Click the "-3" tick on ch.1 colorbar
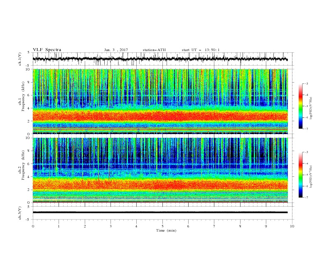Viewport: 329px width, 254px height. pyautogui.click(x=307, y=83)
